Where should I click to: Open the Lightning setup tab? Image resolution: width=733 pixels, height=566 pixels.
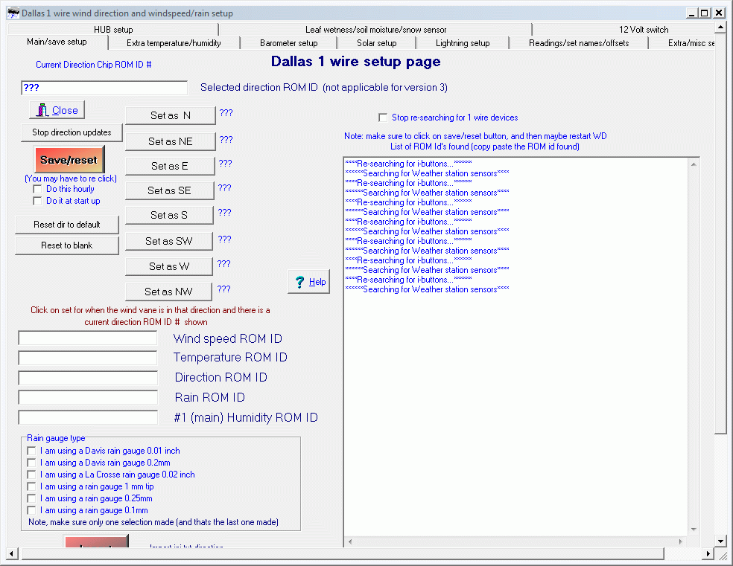click(x=463, y=43)
